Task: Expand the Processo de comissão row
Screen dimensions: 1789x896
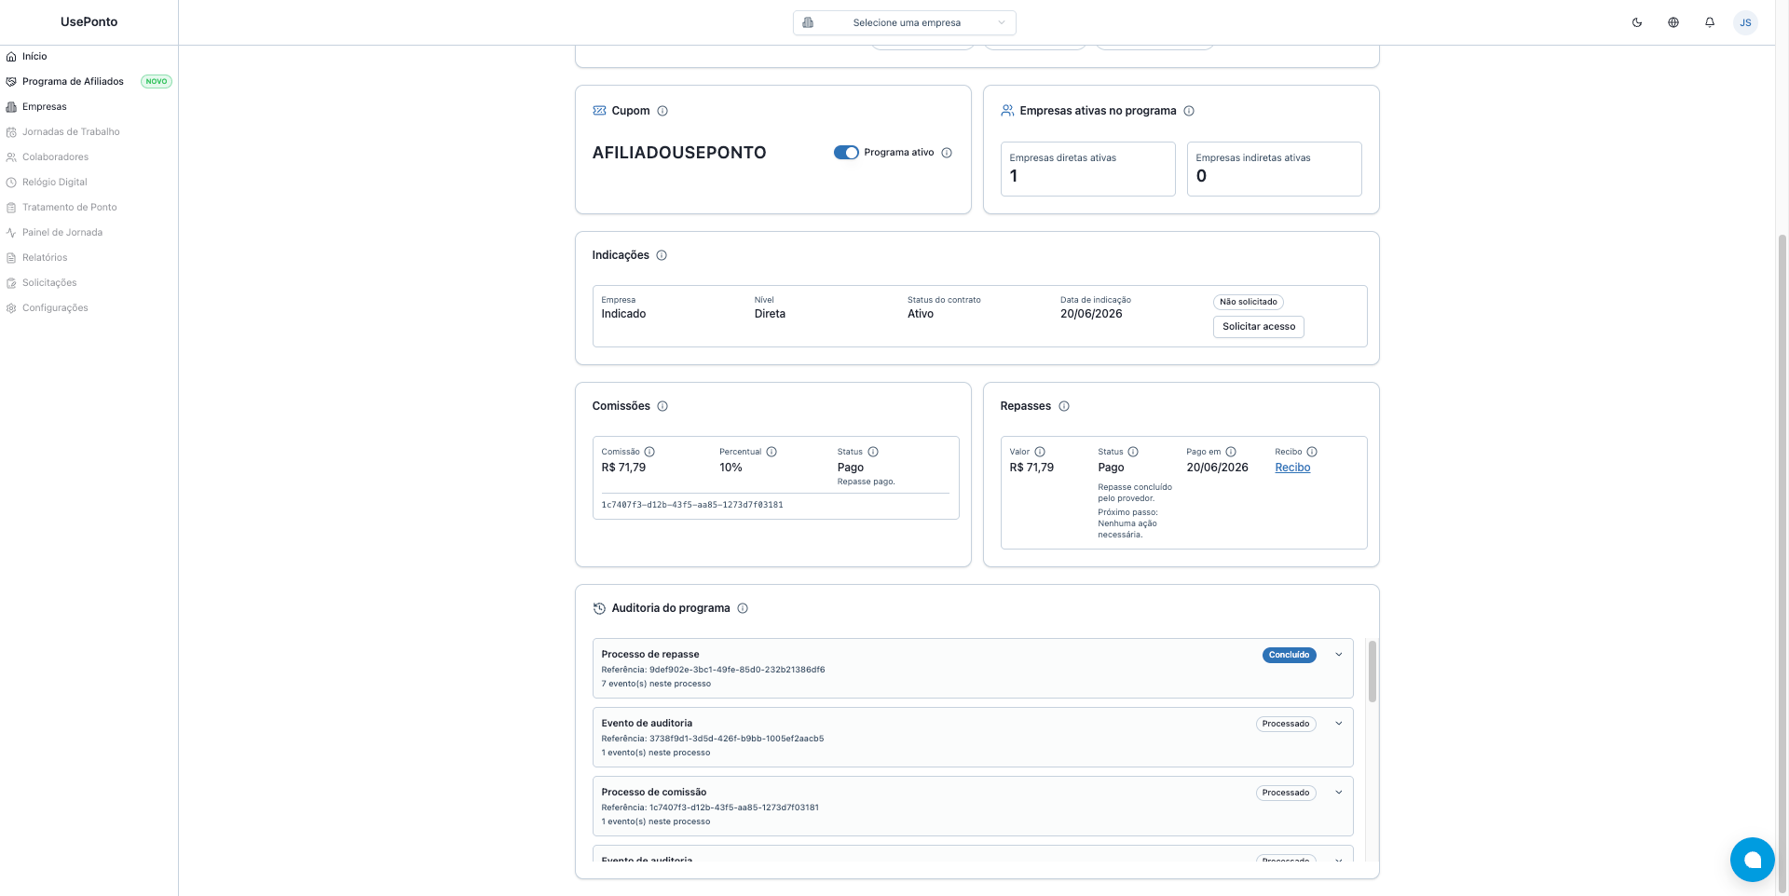Action: [1339, 793]
